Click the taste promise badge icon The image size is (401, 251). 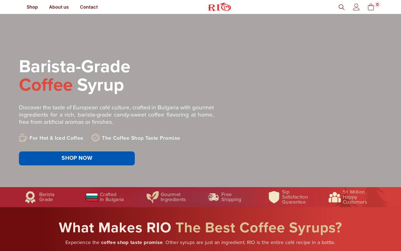click(x=96, y=137)
